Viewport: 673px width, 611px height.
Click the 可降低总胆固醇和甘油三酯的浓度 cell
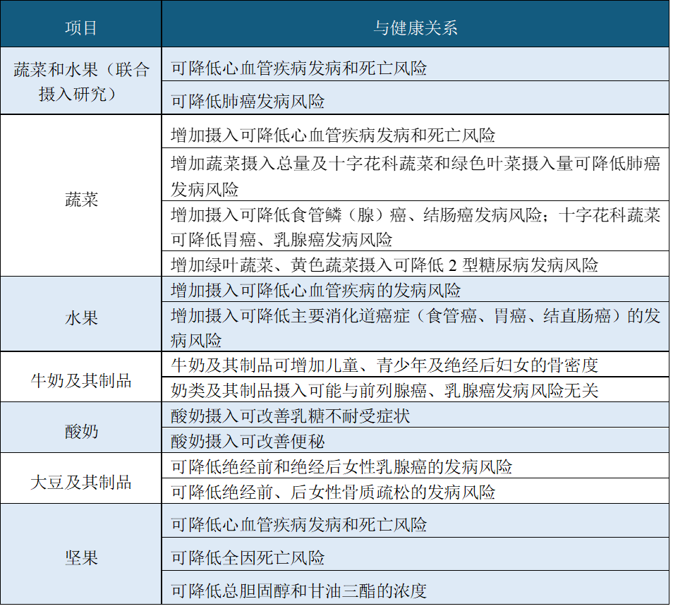[303, 591]
